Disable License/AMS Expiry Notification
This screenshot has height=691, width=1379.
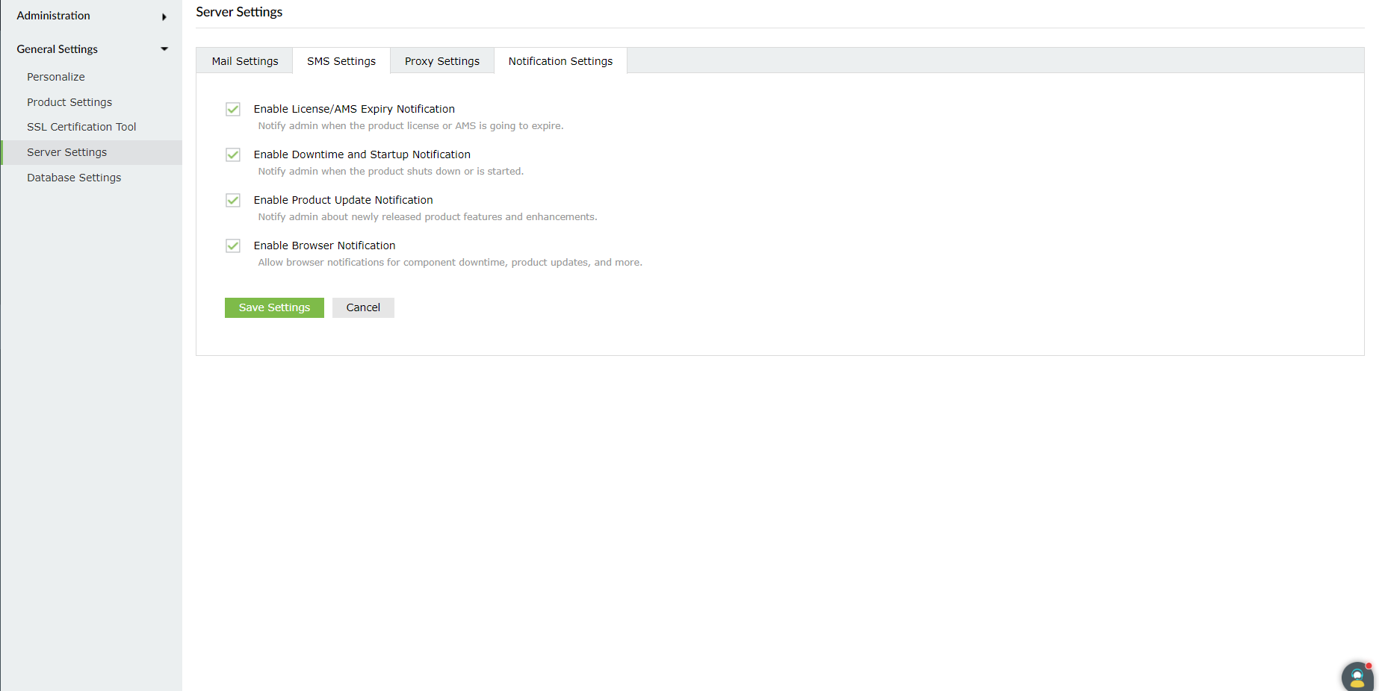[x=232, y=109]
